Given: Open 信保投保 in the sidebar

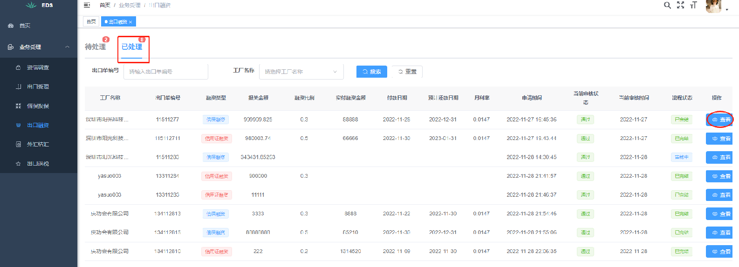Looking at the screenshot, I should (39, 106).
